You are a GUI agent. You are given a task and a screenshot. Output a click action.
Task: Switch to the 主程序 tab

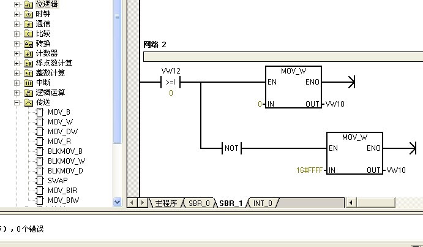pyautogui.click(x=165, y=203)
